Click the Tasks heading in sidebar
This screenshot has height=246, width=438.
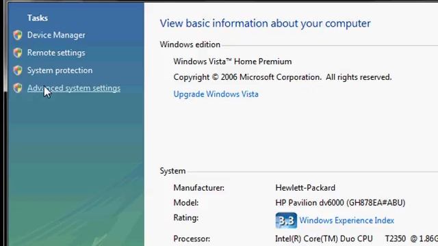(38, 18)
